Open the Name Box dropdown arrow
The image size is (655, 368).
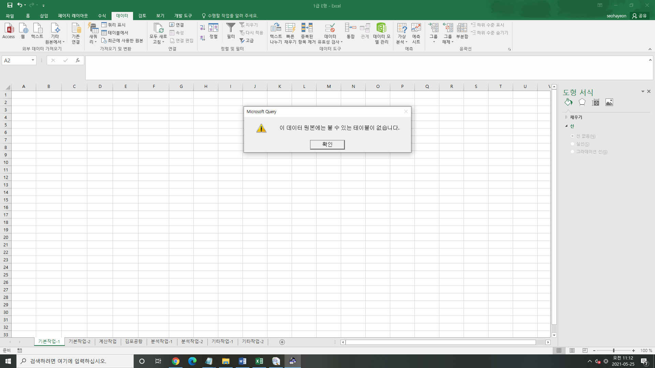[33, 60]
